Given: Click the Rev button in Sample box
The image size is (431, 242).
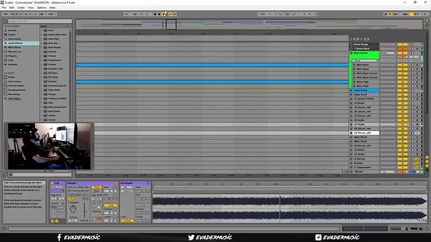Looking at the screenshot, I should [85, 195].
